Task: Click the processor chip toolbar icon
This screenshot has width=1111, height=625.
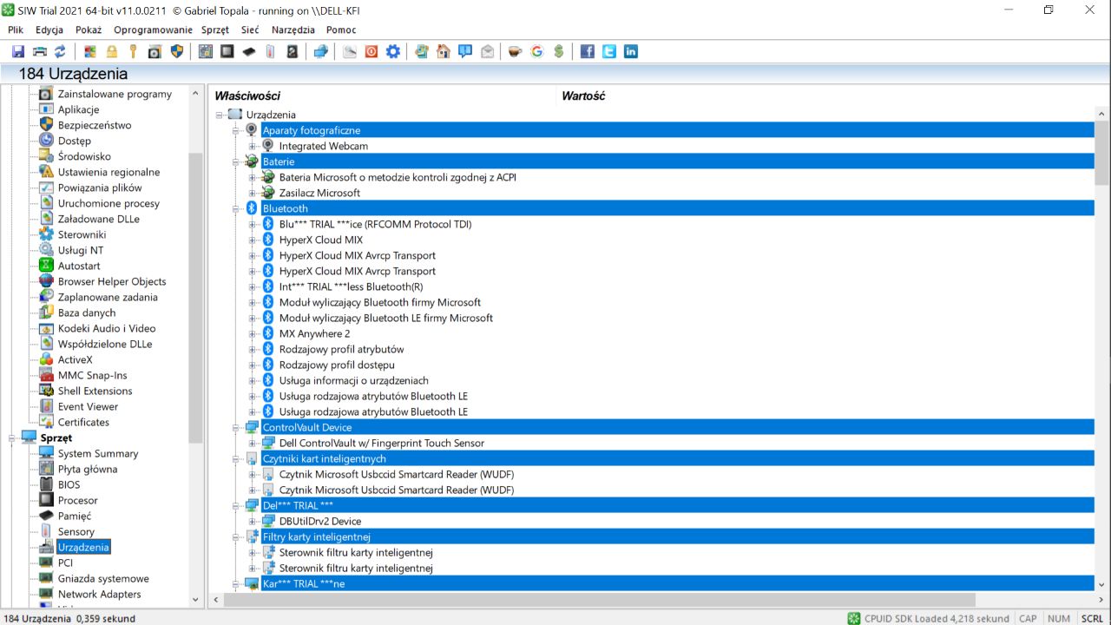Action: [x=227, y=51]
